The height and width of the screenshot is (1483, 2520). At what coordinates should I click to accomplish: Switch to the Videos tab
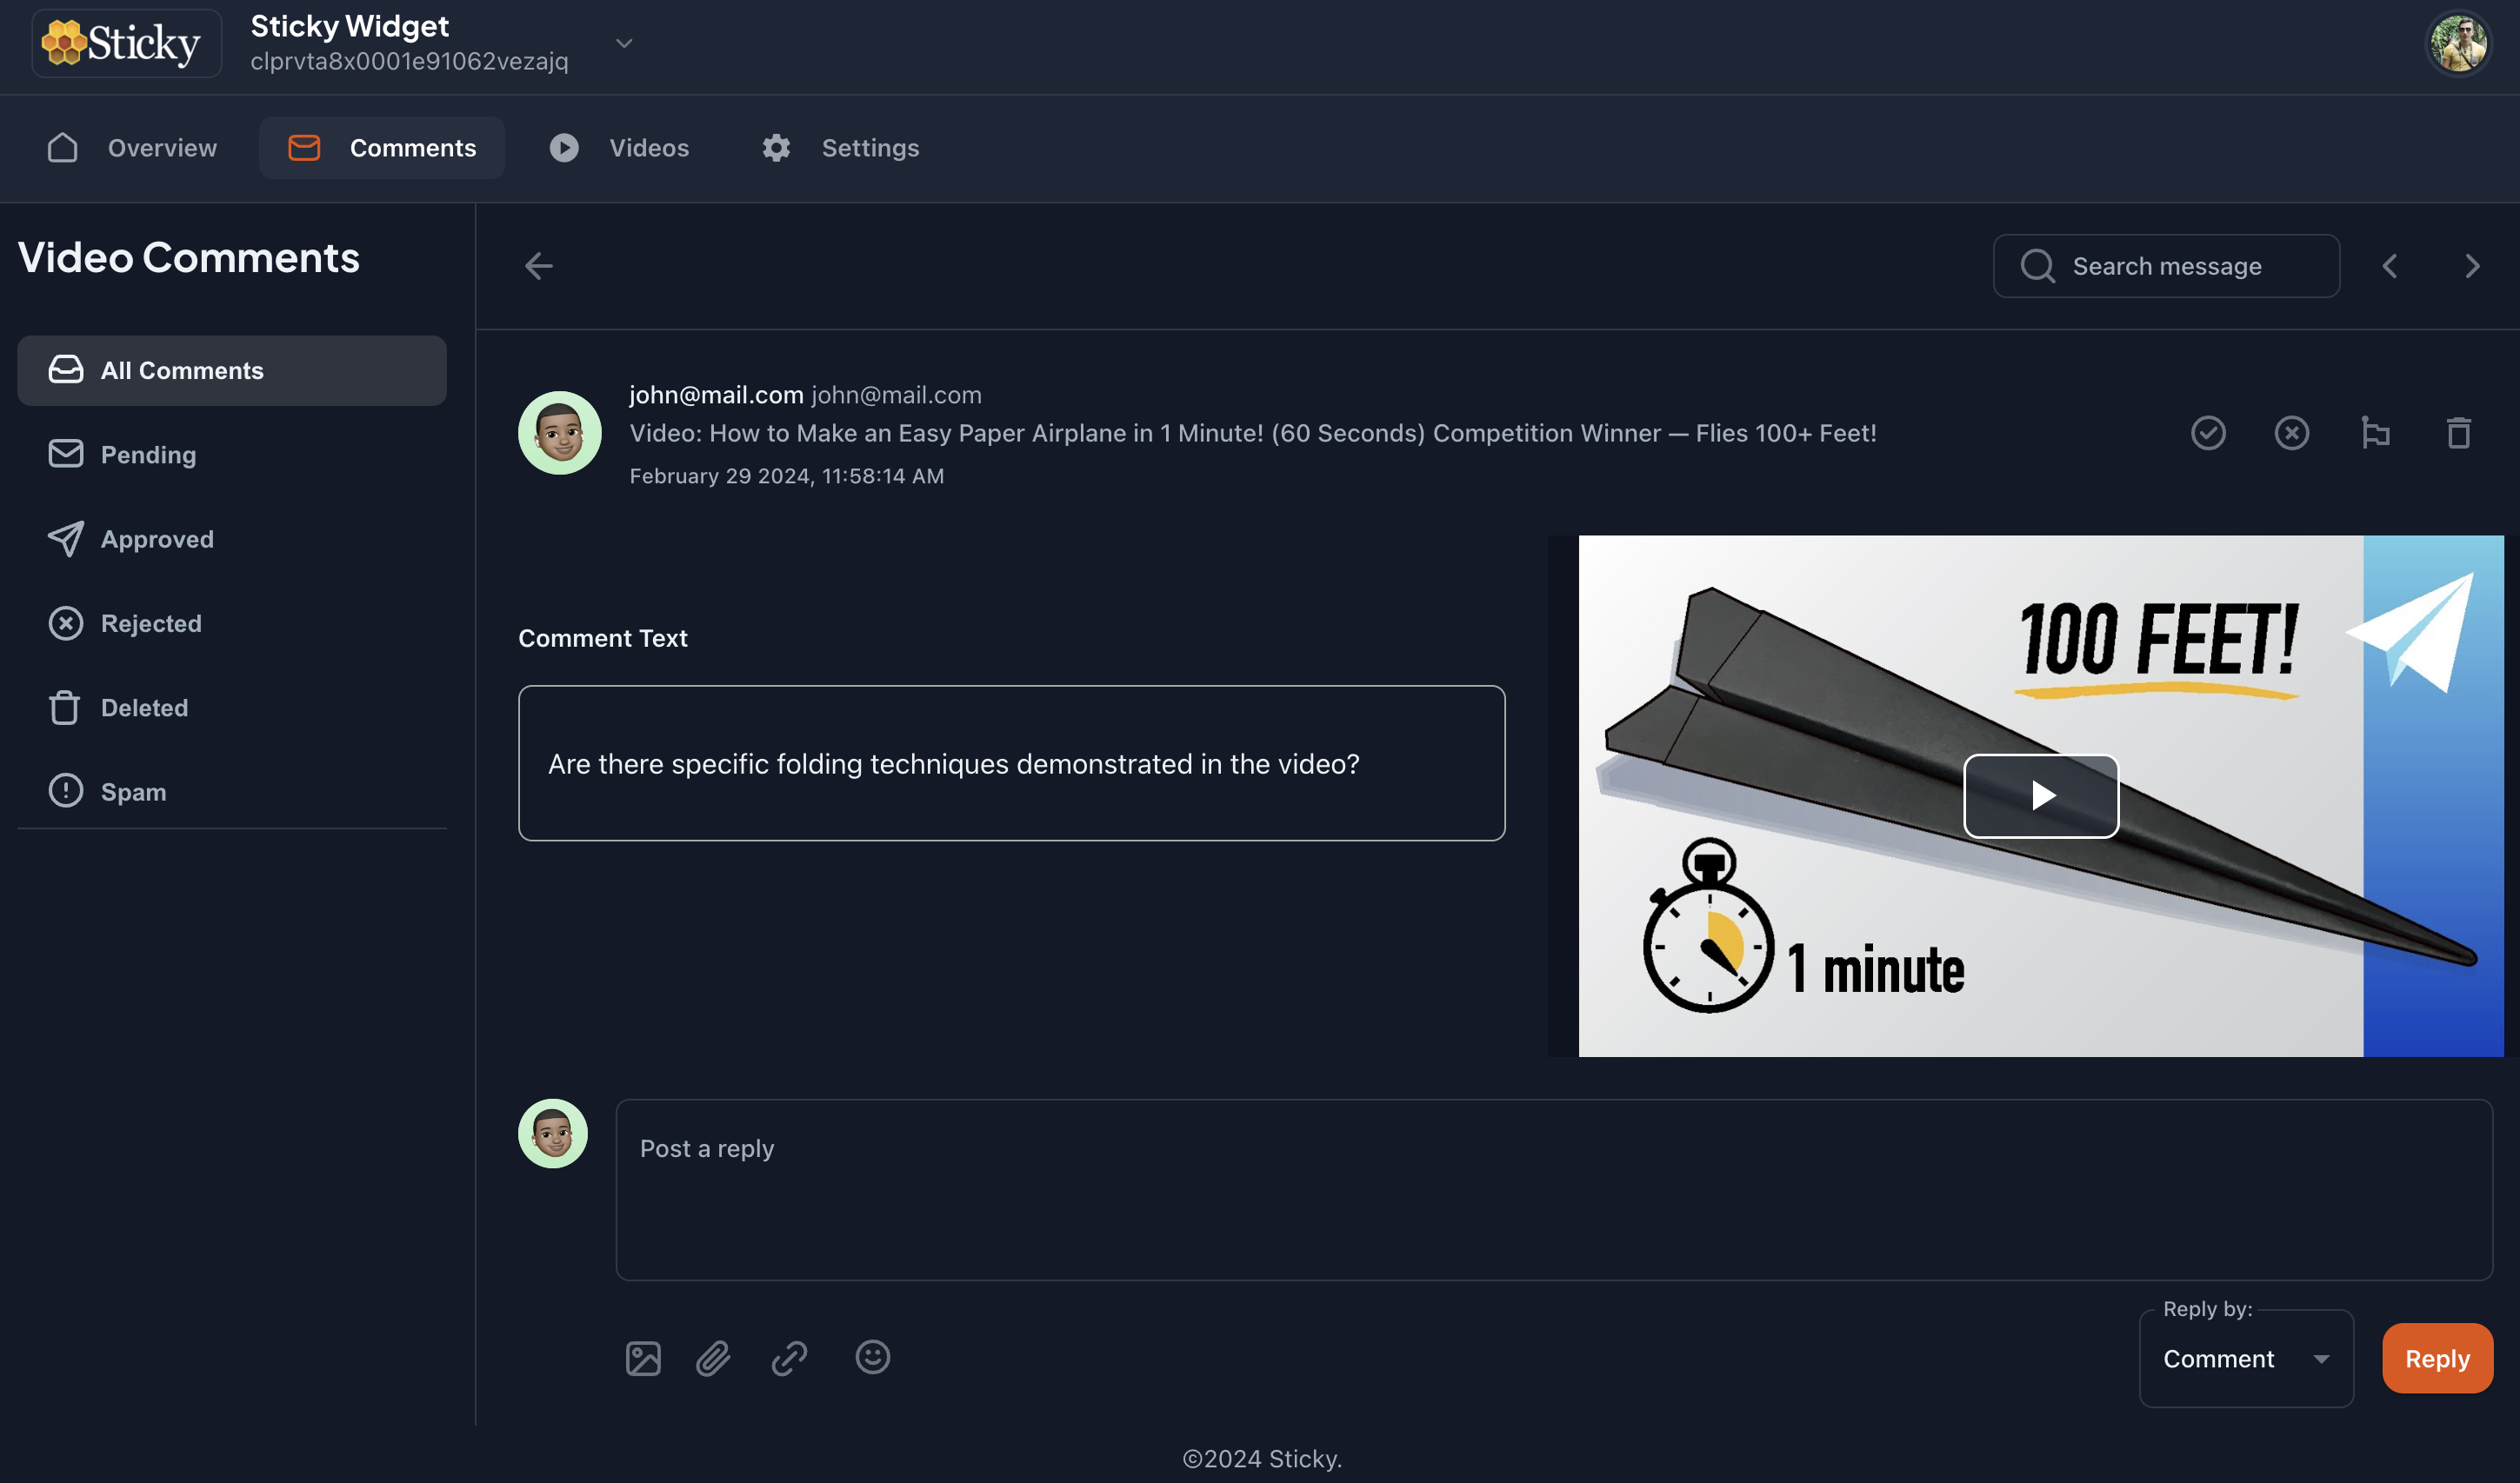620,148
